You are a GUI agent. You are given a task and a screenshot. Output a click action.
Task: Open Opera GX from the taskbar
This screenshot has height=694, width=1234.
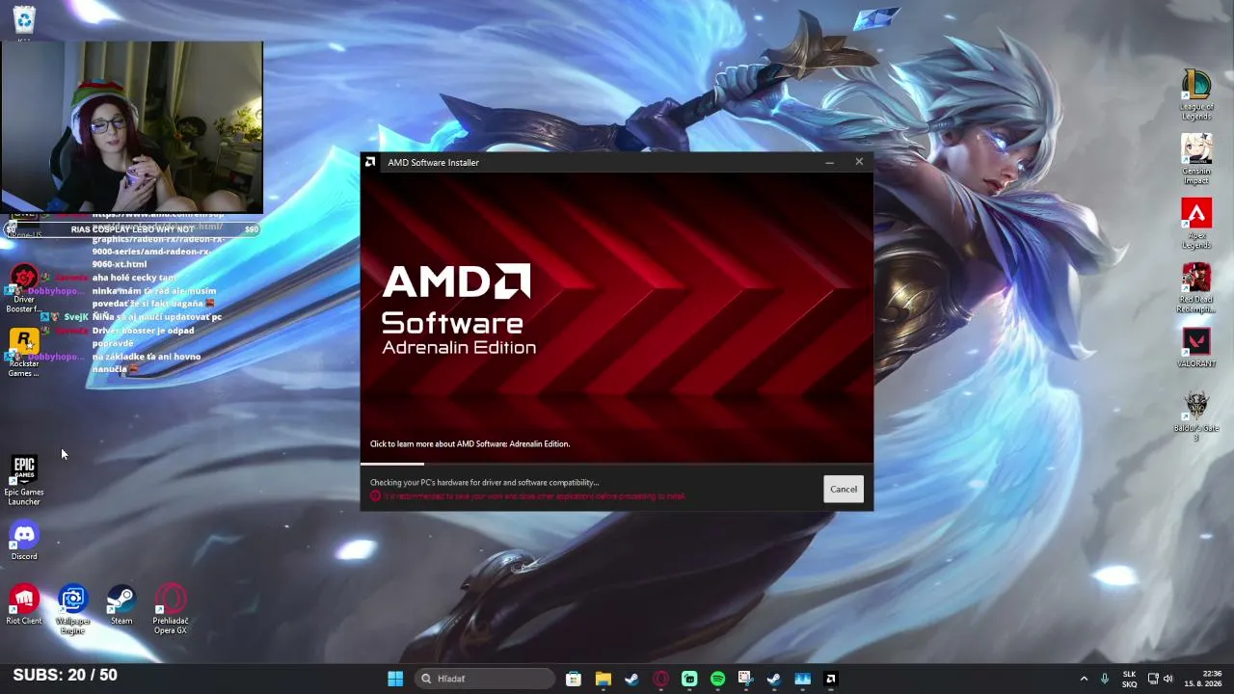coord(660,679)
